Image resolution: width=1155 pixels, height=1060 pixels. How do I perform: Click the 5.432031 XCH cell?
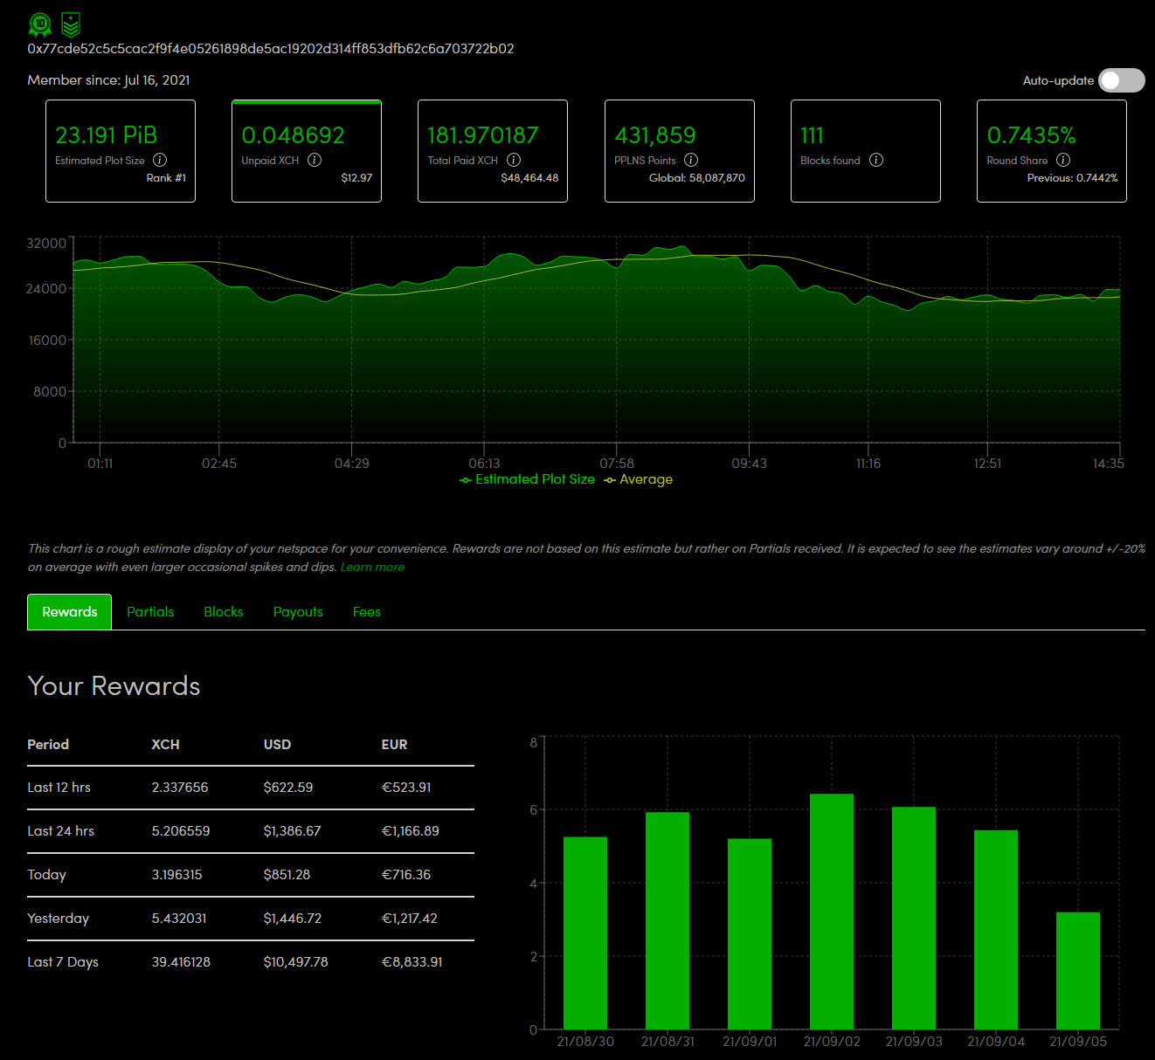click(179, 919)
